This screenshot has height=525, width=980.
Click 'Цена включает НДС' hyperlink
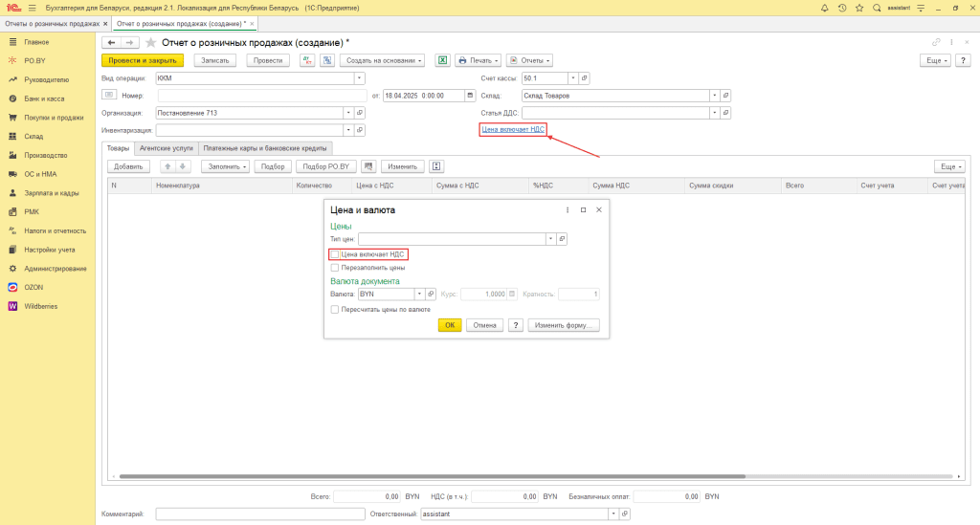click(513, 129)
